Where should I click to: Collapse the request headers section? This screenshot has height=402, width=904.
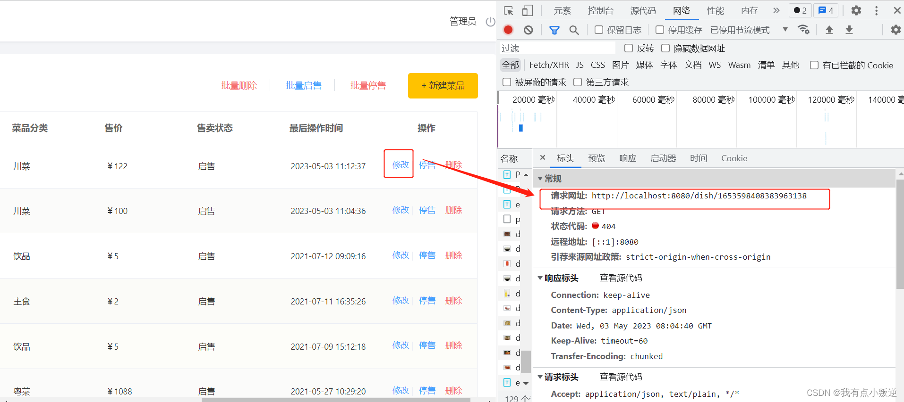click(540, 377)
